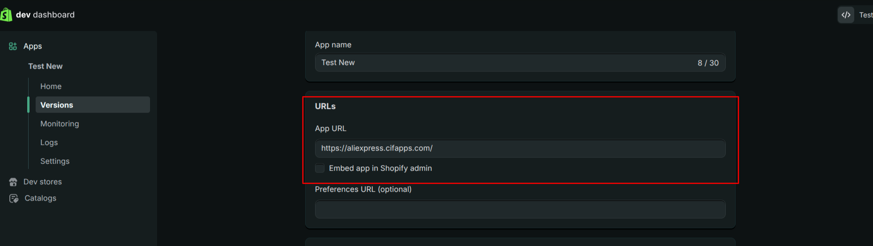
Task: Navigate to Catalogs
Action: point(40,198)
